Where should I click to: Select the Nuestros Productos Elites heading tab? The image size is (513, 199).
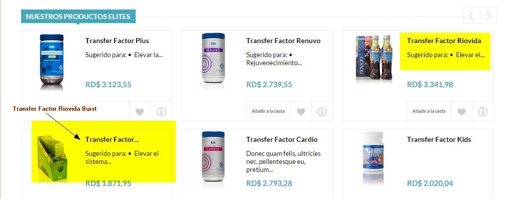[x=78, y=17]
